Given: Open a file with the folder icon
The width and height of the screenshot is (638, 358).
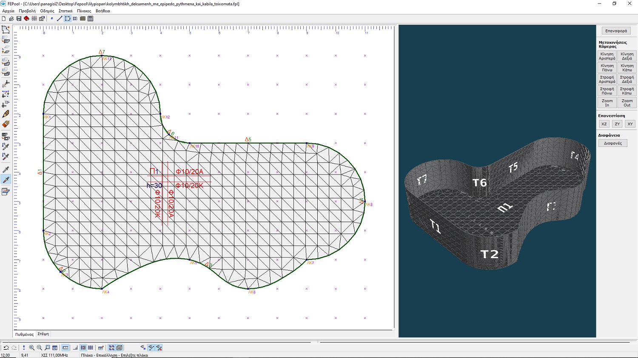Looking at the screenshot, I should [11, 19].
